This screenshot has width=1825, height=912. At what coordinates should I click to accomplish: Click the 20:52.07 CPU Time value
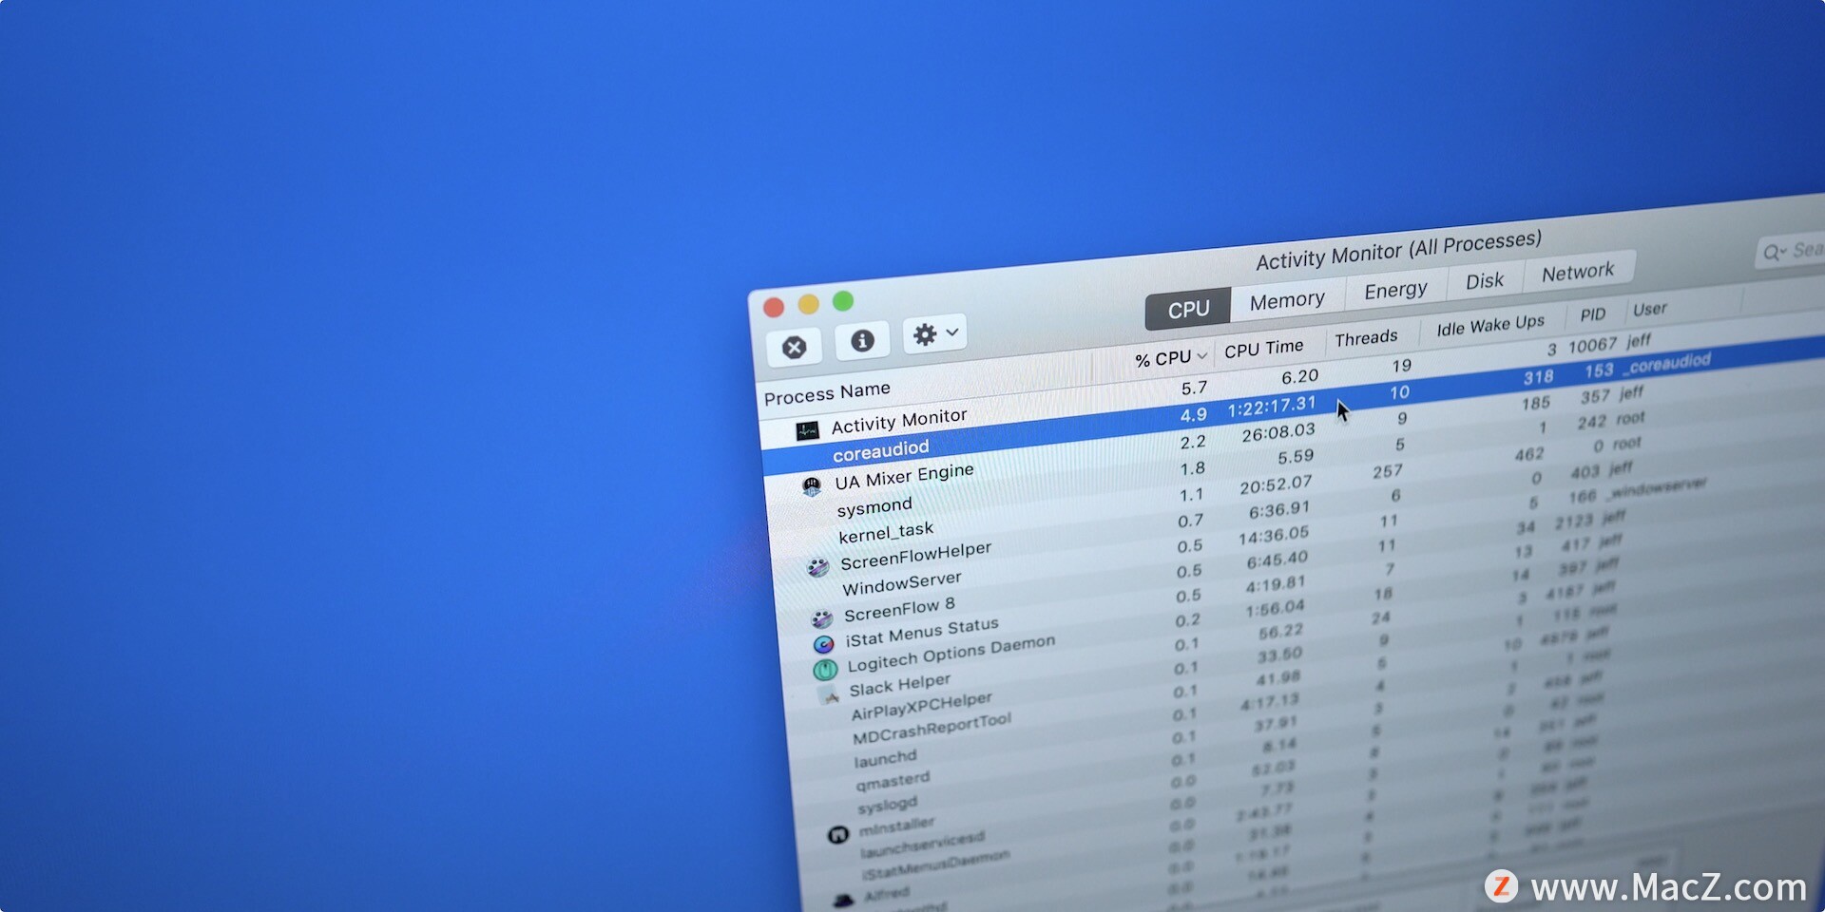[x=1276, y=485]
